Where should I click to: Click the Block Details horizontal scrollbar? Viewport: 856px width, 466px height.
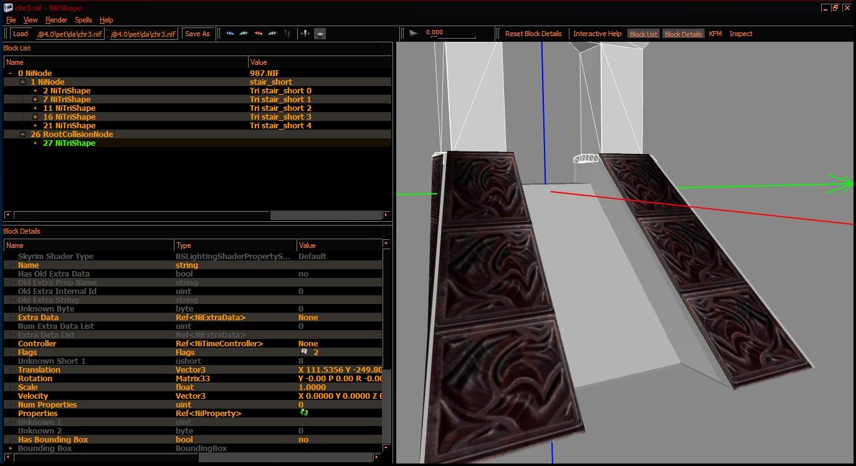(x=192, y=457)
